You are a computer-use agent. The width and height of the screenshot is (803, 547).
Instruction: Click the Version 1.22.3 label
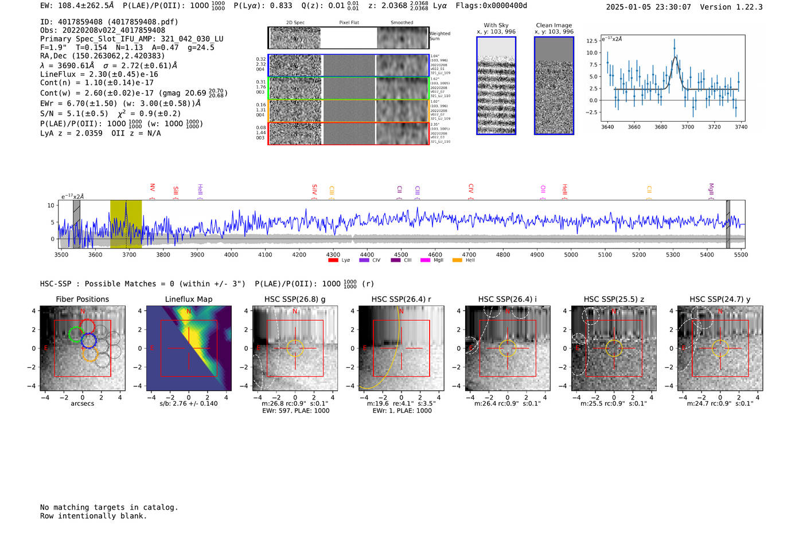pyautogui.click(x=731, y=7)
